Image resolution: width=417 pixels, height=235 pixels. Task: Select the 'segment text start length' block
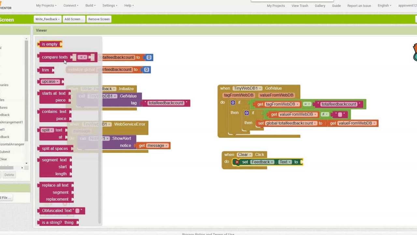[x=55, y=167]
